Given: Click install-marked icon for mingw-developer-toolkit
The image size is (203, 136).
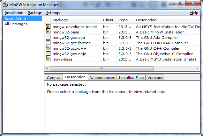Looking at the screenshot, I should pyautogui.click(x=48, y=26).
